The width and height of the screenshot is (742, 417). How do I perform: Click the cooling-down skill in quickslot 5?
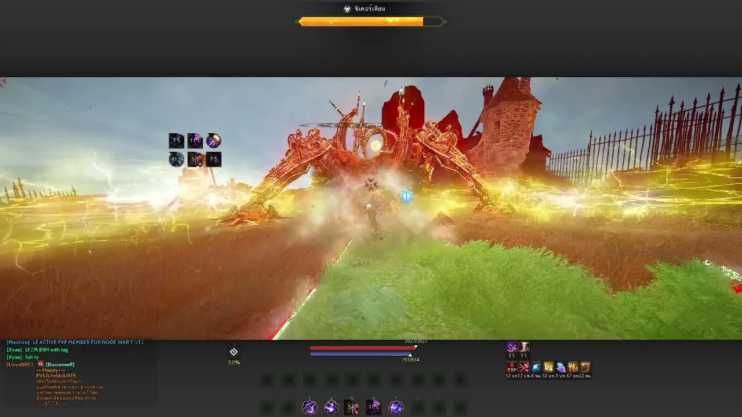pyautogui.click(x=352, y=408)
